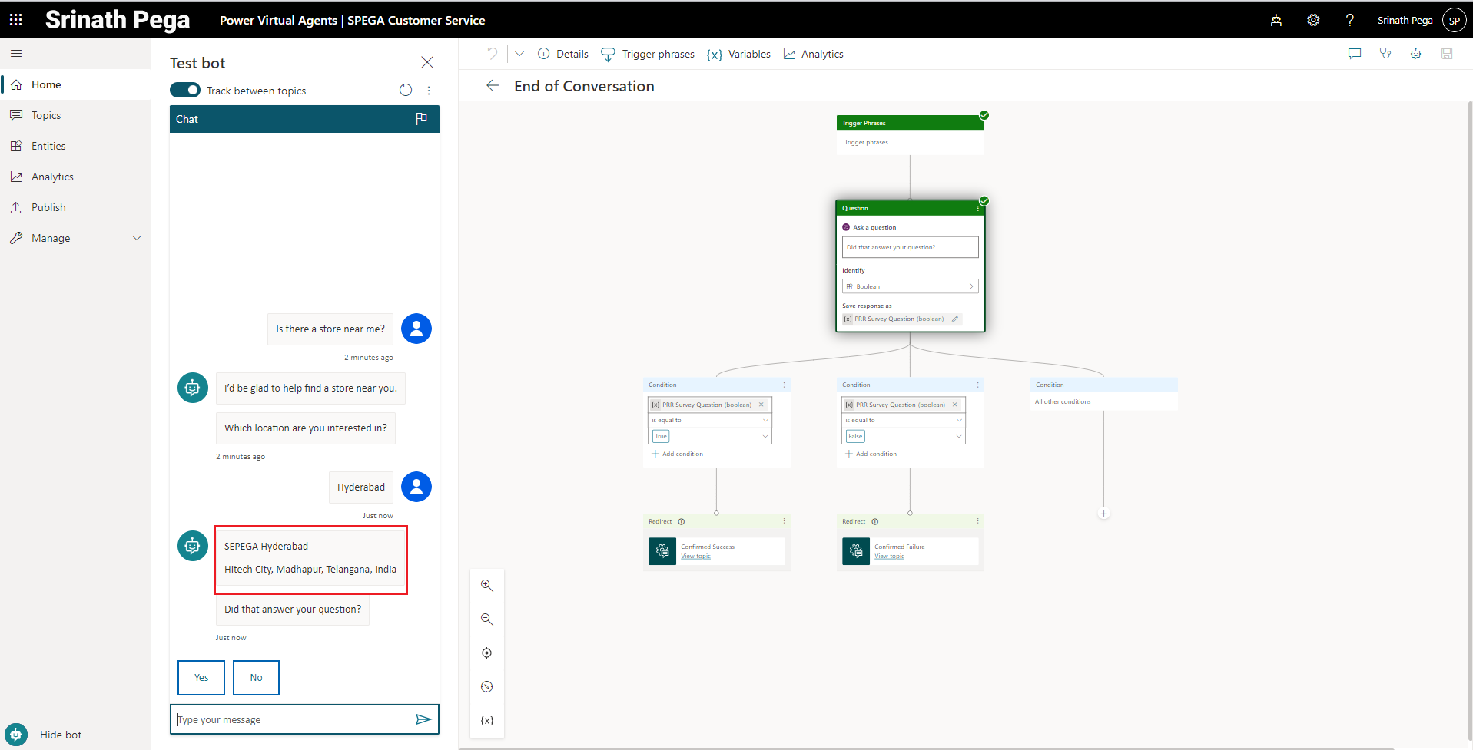The height and width of the screenshot is (750, 1473).
Task: Click the Yes reply button
Action: 201,678
